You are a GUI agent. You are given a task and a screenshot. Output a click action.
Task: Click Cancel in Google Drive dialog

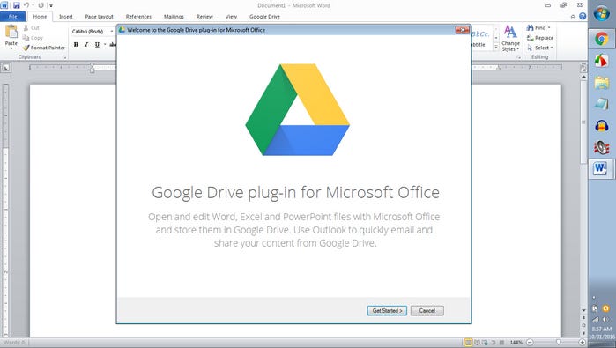427,311
